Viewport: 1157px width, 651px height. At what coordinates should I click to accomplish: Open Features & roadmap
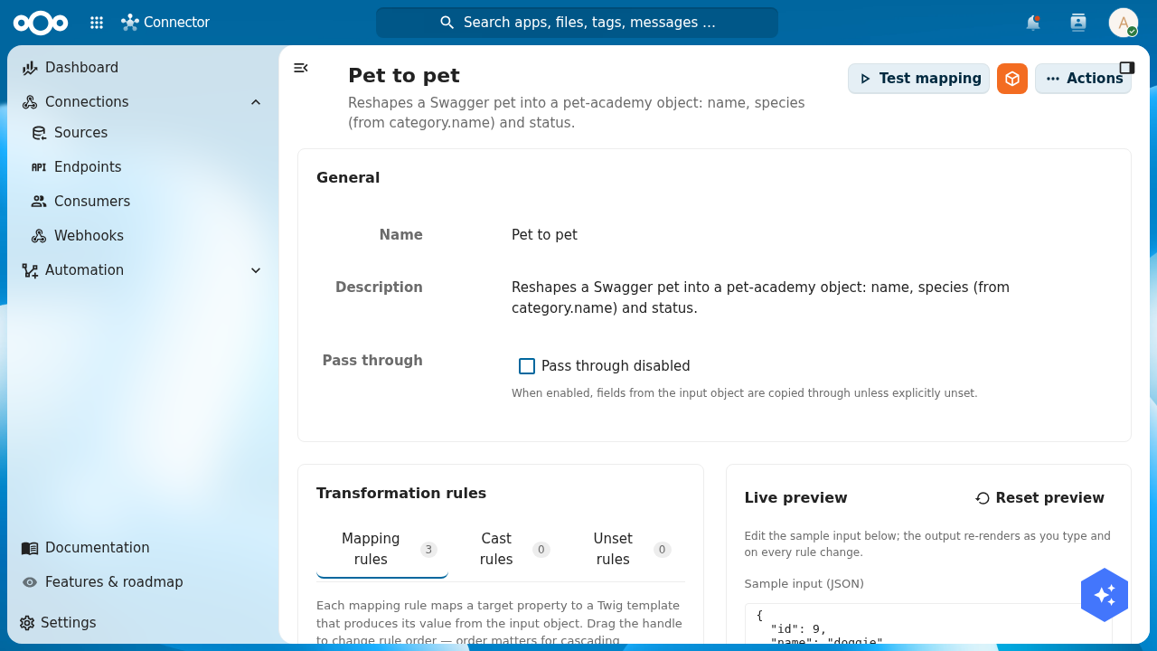point(143,582)
